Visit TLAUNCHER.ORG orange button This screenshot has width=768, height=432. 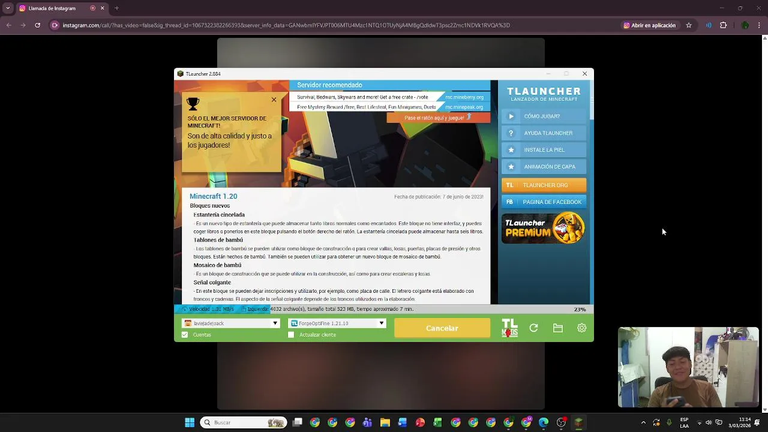(x=544, y=185)
